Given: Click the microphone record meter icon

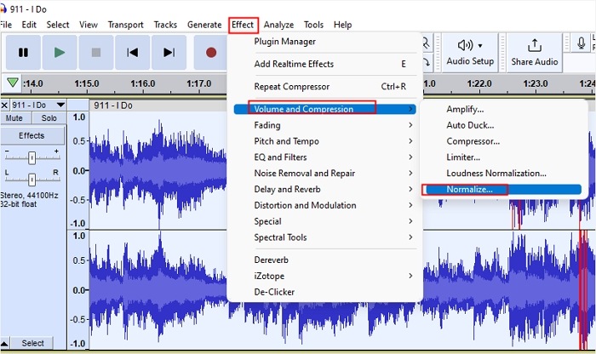Looking at the screenshot, I should point(581,43).
